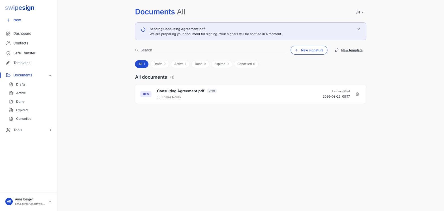
Task: Open the EN language dropdown
Action: [359, 12]
